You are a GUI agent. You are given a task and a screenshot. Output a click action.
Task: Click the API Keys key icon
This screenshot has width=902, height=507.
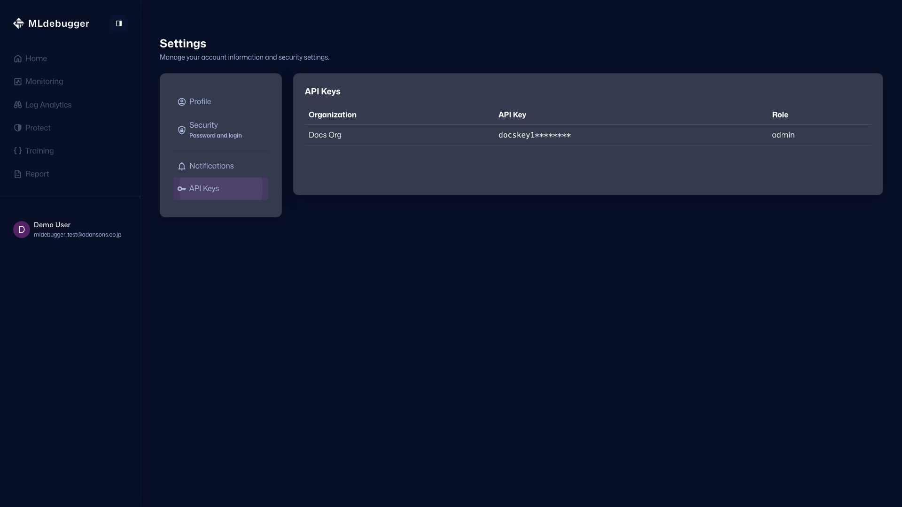click(x=182, y=189)
